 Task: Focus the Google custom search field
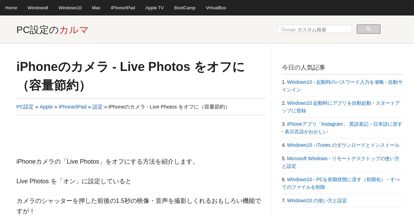coord(315,29)
